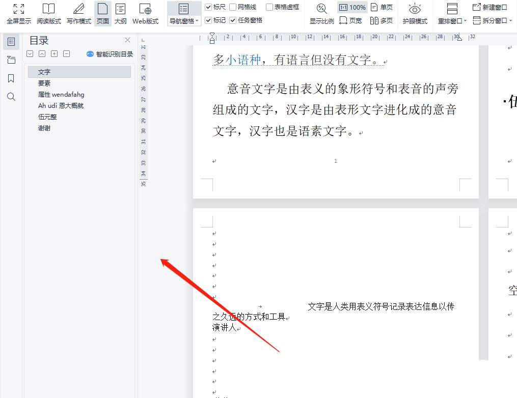Open a new window (新建窗口)
The width and height of the screenshot is (517, 398).
pyautogui.click(x=490, y=7)
